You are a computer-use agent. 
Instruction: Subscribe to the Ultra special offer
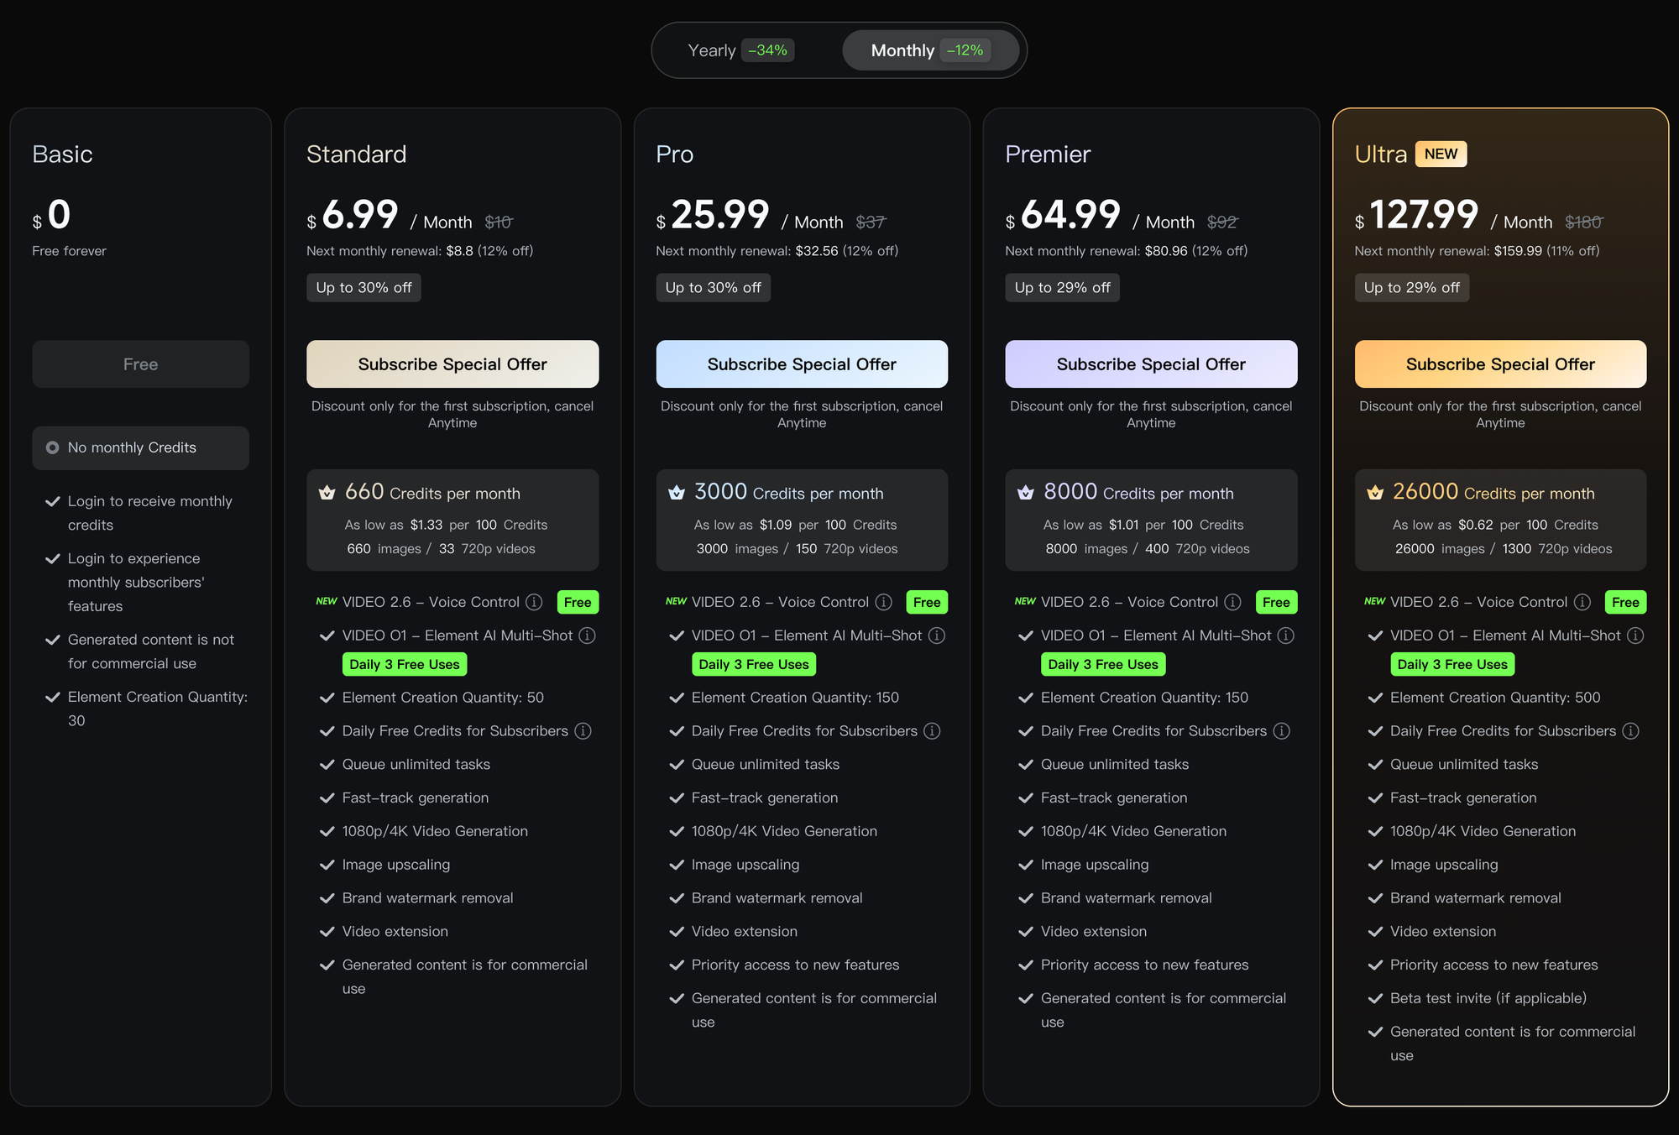1500,364
